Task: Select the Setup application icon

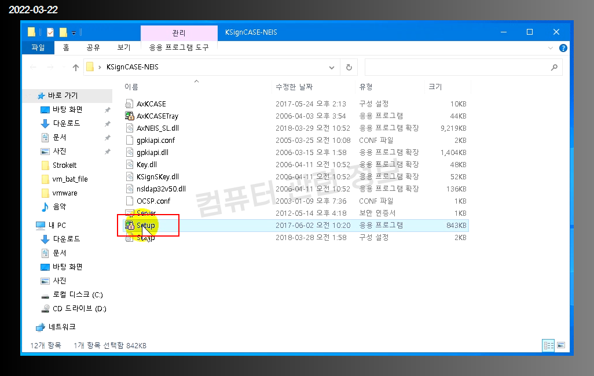Action: (130, 225)
